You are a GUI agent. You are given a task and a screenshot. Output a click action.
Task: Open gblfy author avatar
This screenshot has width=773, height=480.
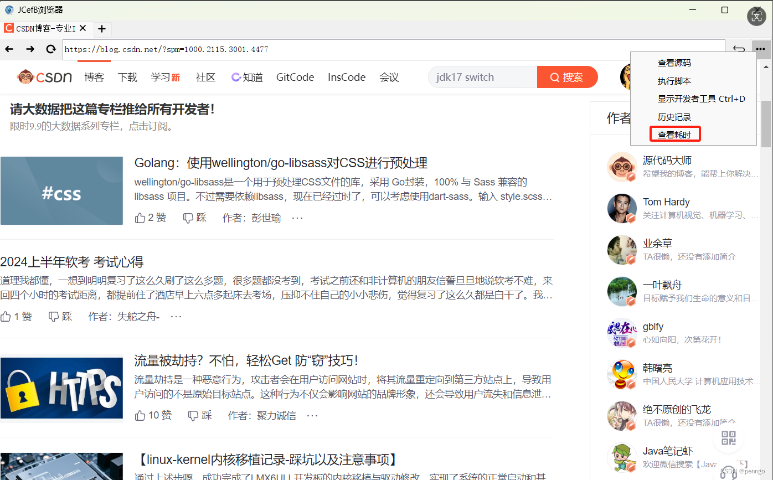pyautogui.click(x=622, y=333)
